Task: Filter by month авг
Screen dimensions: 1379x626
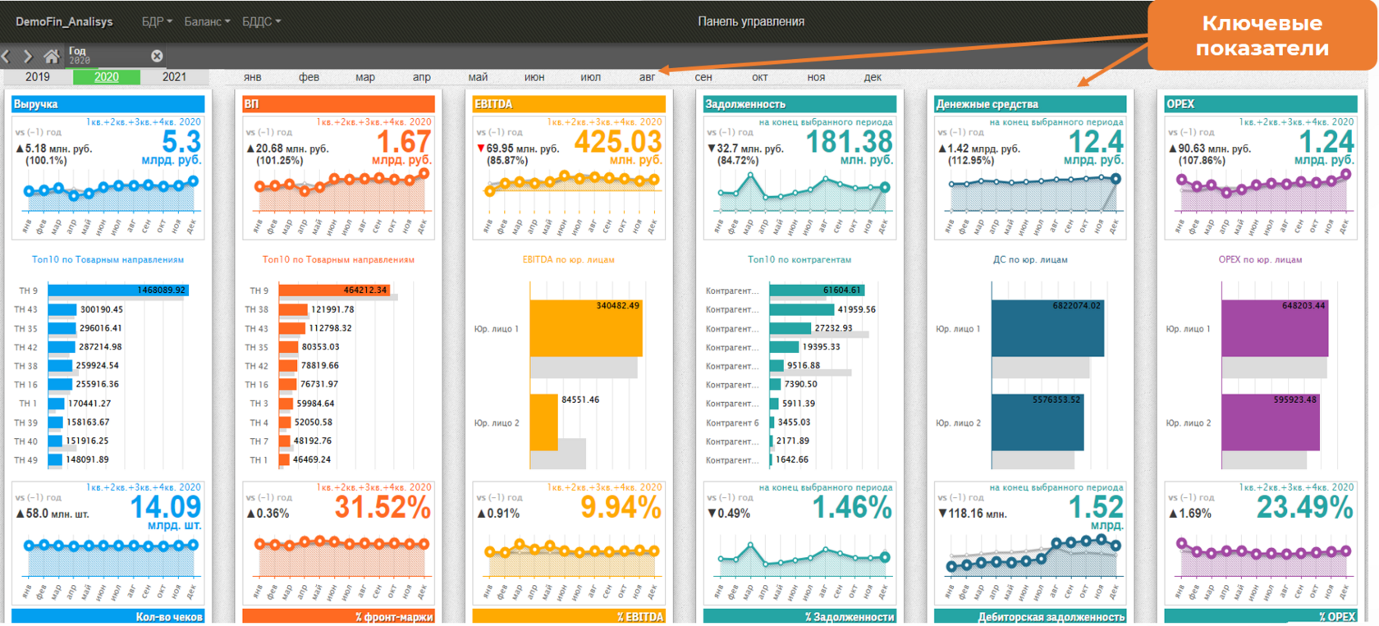Action: [647, 77]
